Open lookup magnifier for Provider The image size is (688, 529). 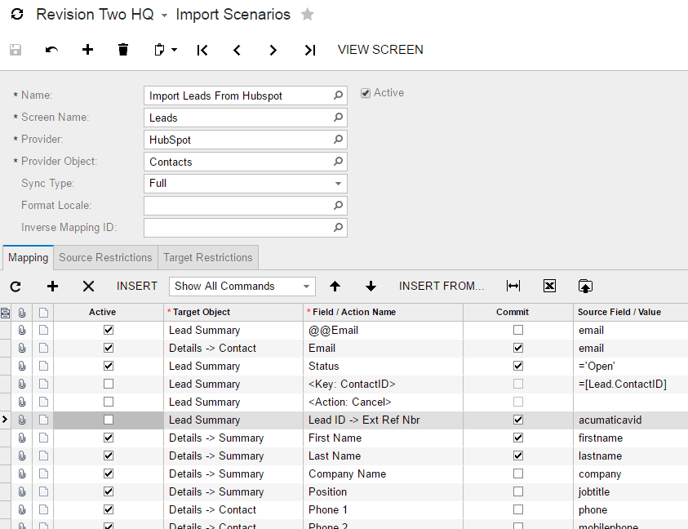[x=338, y=139]
